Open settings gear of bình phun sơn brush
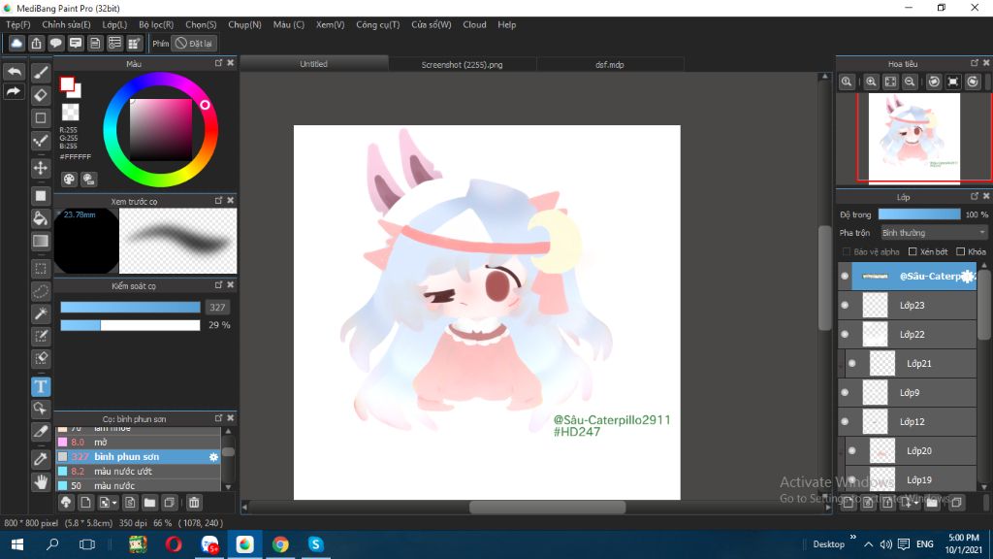Viewport: 993px width, 559px height. 213,457
